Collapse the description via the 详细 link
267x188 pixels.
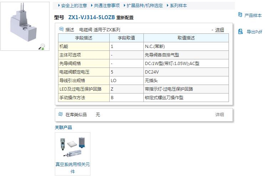[220, 30]
